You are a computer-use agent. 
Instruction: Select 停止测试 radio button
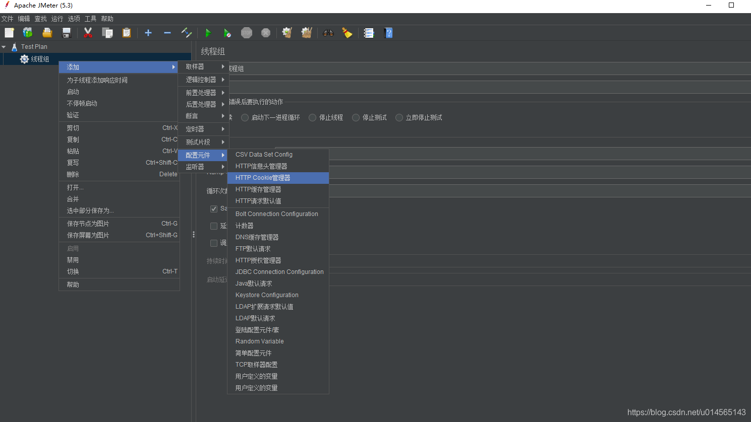356,117
